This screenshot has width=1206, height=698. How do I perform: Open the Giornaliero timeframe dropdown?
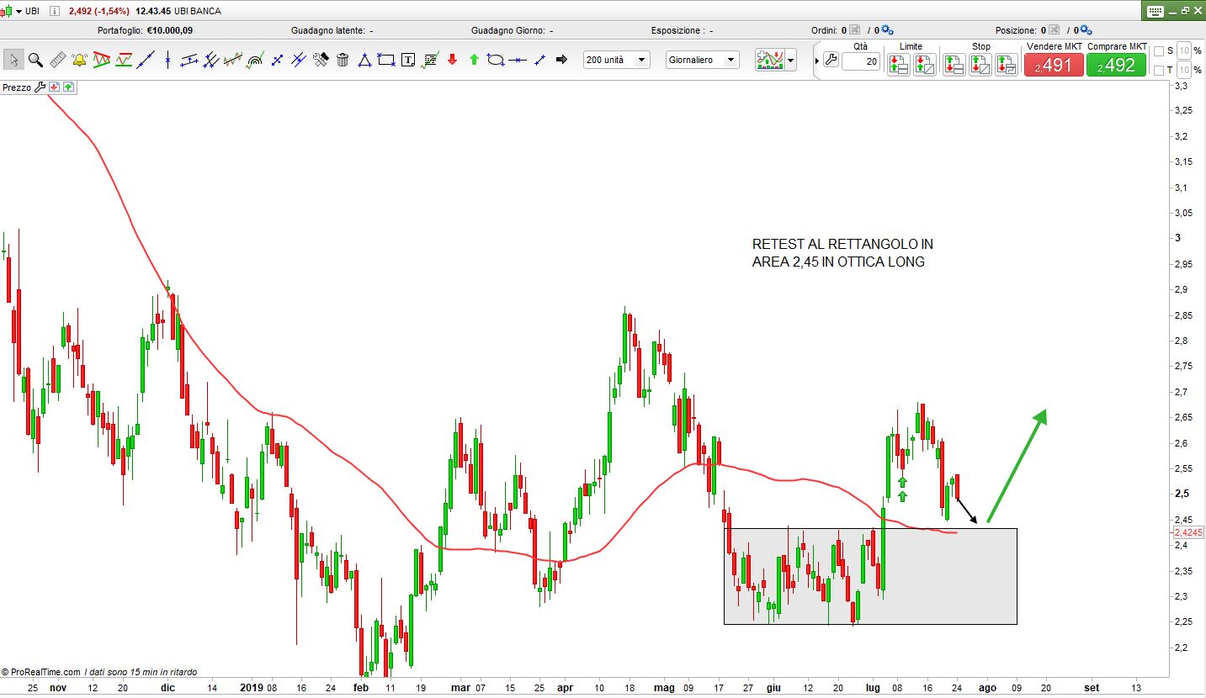[x=702, y=60]
